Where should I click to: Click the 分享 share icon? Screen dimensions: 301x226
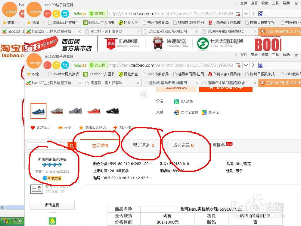click(x=64, y=127)
